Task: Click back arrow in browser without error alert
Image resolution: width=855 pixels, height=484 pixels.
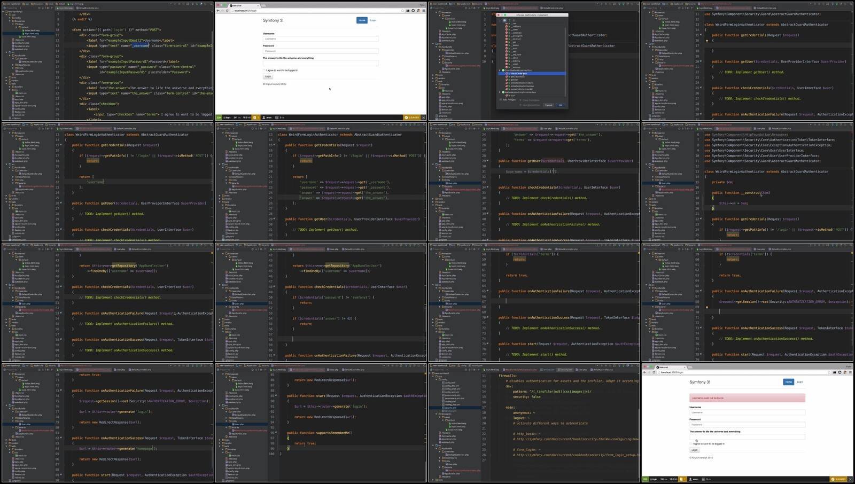Action: click(x=218, y=11)
